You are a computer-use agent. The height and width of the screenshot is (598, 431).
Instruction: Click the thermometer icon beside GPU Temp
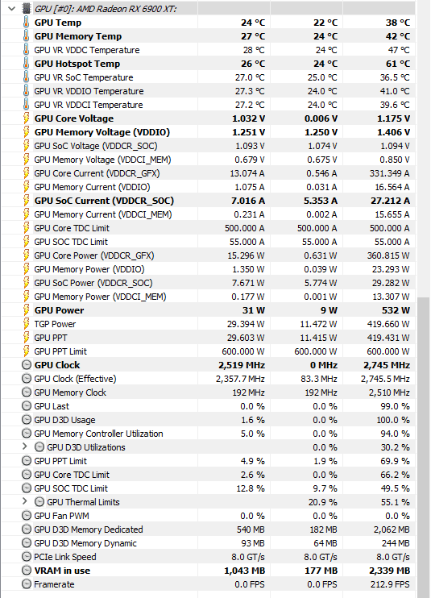pos(26,22)
